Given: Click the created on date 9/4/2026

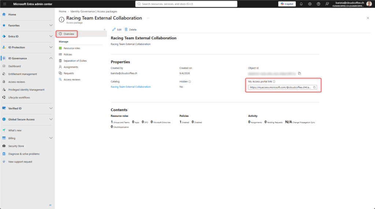Looking at the screenshot, I should click(x=185, y=73).
